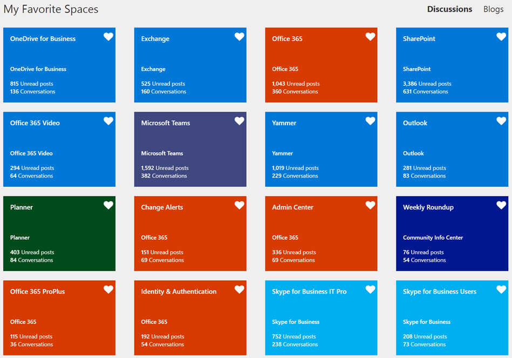Open the SharePoint space title
The width and height of the screenshot is (512, 358).
pos(419,38)
